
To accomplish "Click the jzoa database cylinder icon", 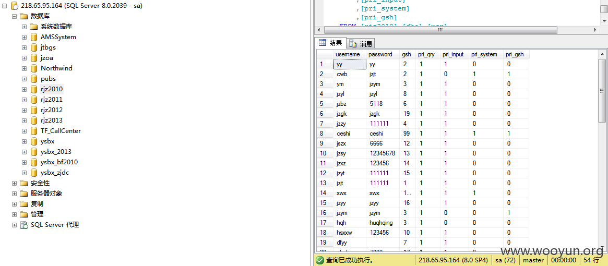I will click(34, 58).
